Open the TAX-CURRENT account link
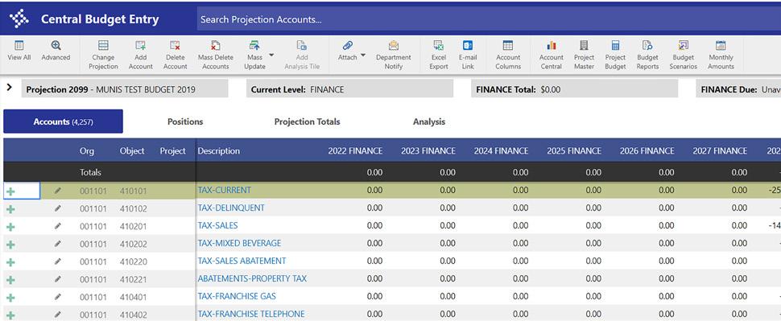This screenshot has width=781, height=321. (x=224, y=190)
